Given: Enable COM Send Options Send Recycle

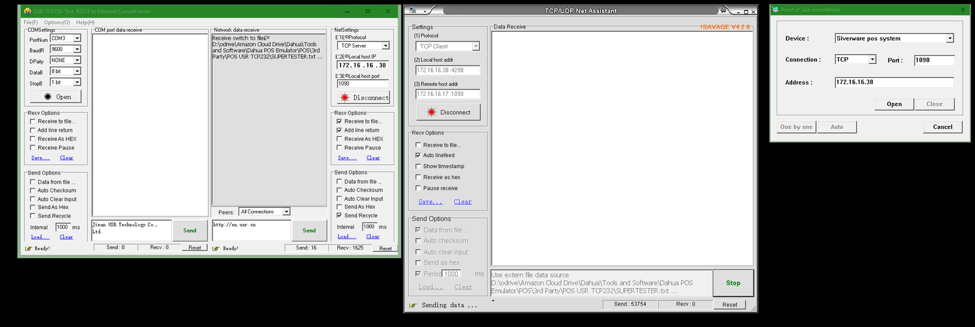Looking at the screenshot, I should pos(32,216).
